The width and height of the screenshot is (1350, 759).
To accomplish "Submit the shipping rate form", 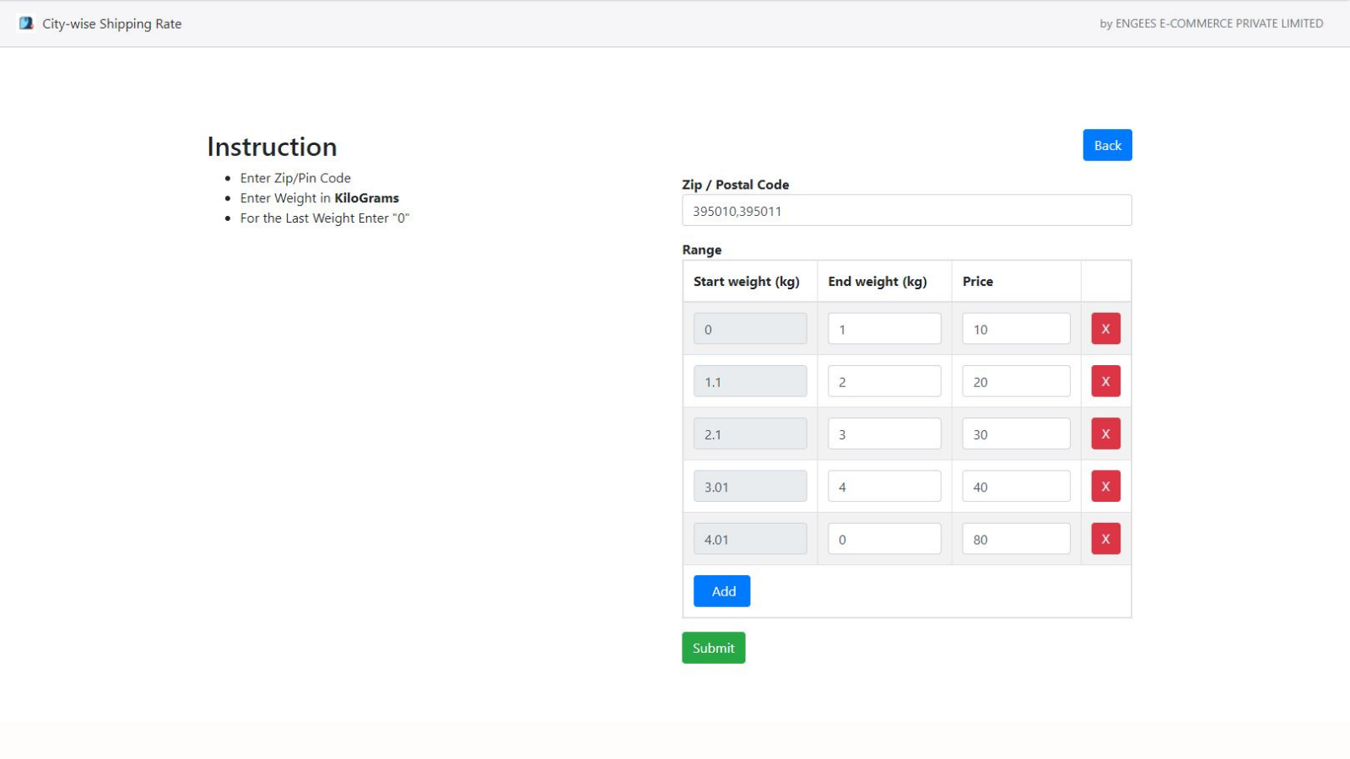I will (x=713, y=648).
